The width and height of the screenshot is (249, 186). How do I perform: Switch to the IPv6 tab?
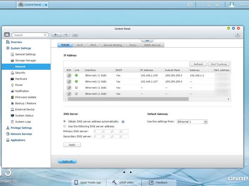tap(93, 45)
